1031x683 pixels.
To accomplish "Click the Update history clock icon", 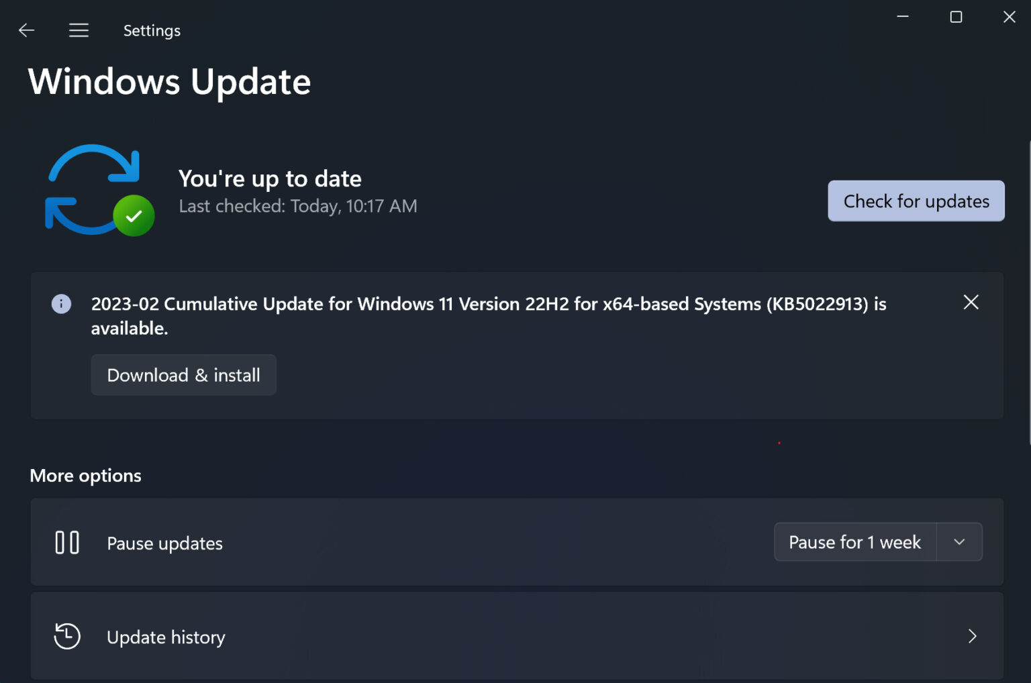I will click(66, 636).
